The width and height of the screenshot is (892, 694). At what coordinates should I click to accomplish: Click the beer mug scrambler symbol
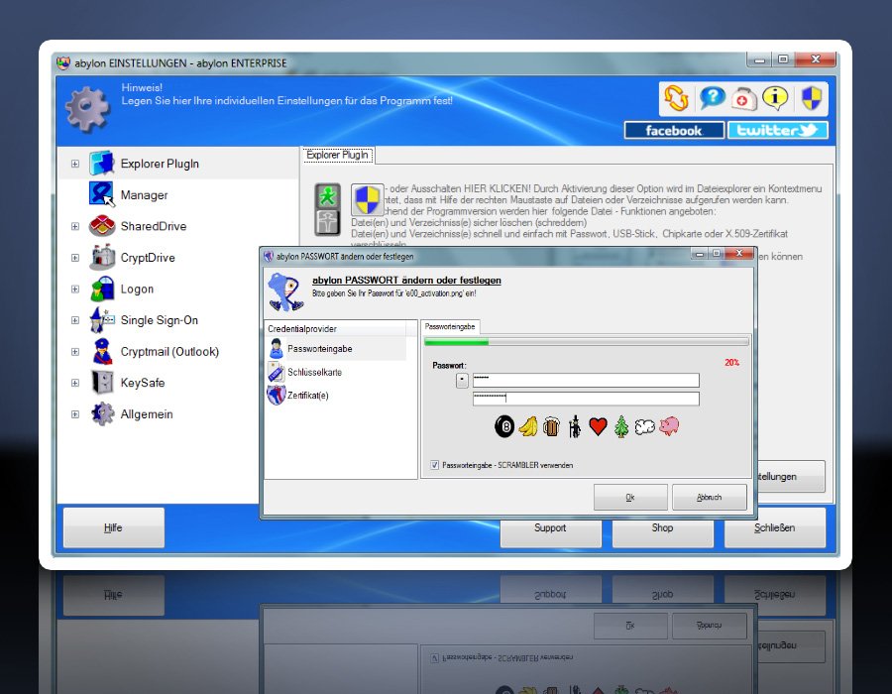click(x=551, y=426)
